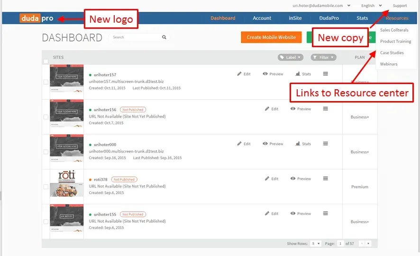The image size is (420, 256).
Task: Open the Filter dropdown
Action: (323, 58)
